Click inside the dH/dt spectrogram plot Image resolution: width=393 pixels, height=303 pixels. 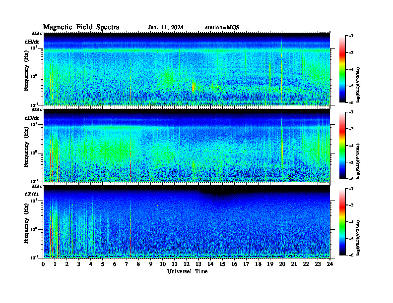[x=187, y=69]
